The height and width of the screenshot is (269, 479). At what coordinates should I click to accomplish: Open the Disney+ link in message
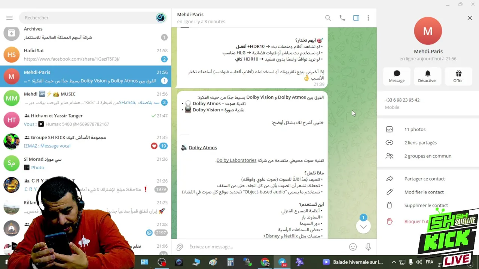point(271,236)
